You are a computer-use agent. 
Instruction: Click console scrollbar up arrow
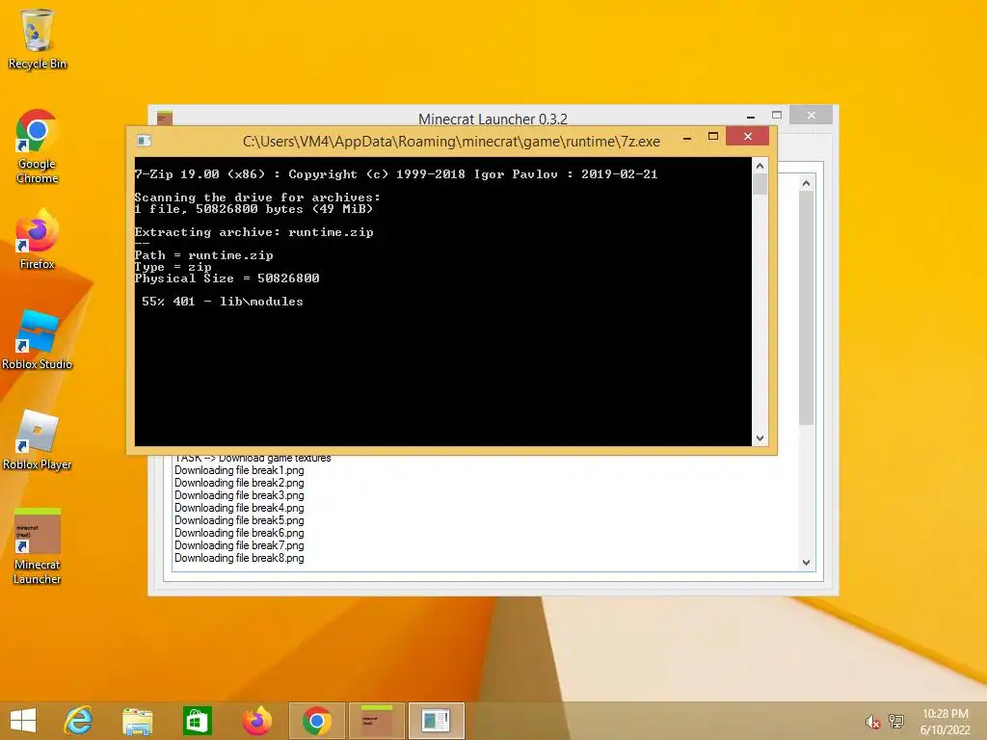[760, 166]
